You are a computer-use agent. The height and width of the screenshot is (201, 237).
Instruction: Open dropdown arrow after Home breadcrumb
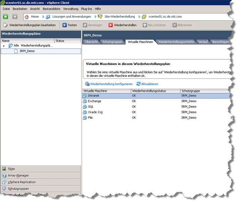point(43,17)
